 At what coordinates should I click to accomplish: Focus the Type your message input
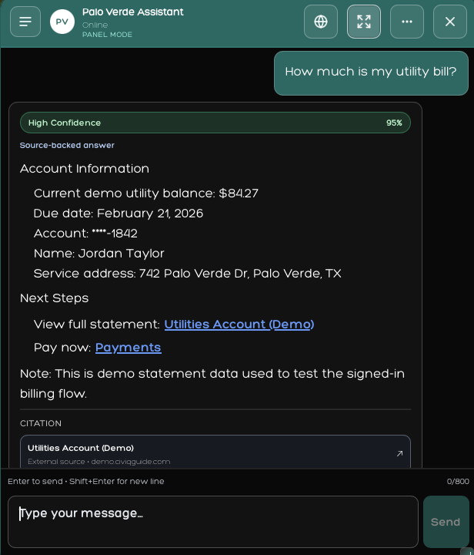pyautogui.click(x=213, y=521)
